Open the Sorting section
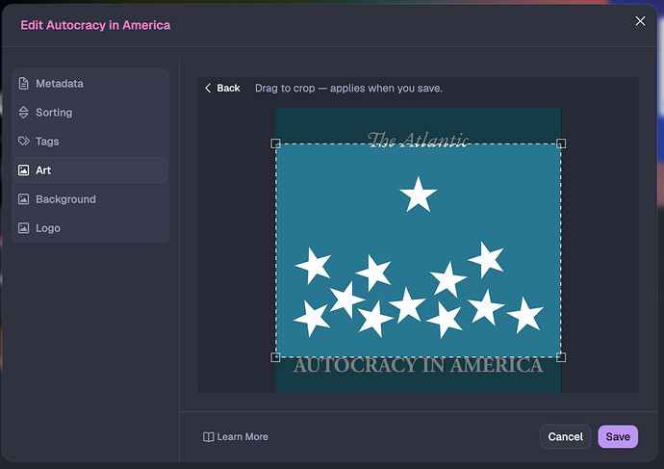 click(90, 113)
